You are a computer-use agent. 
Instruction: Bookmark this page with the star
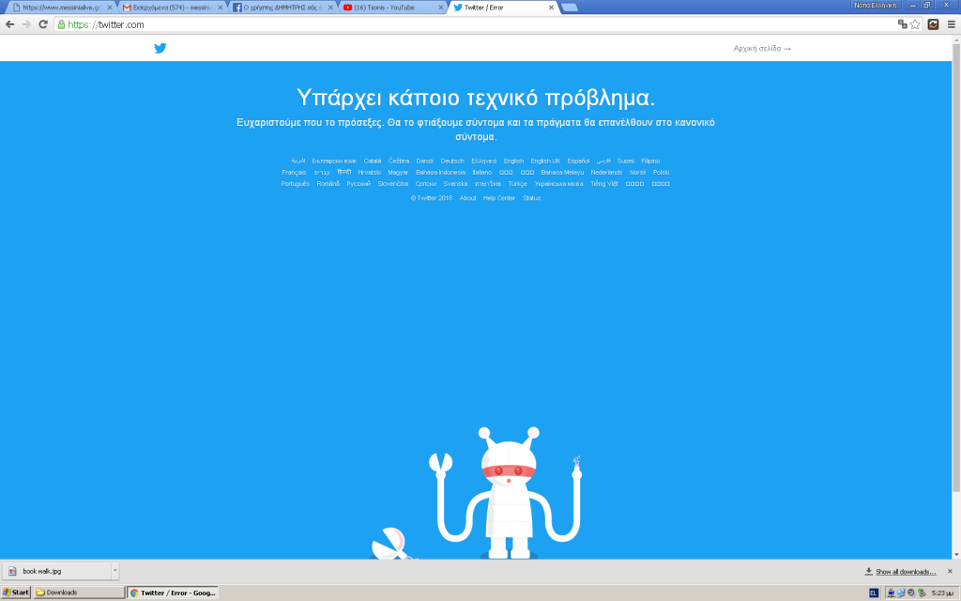pos(915,24)
